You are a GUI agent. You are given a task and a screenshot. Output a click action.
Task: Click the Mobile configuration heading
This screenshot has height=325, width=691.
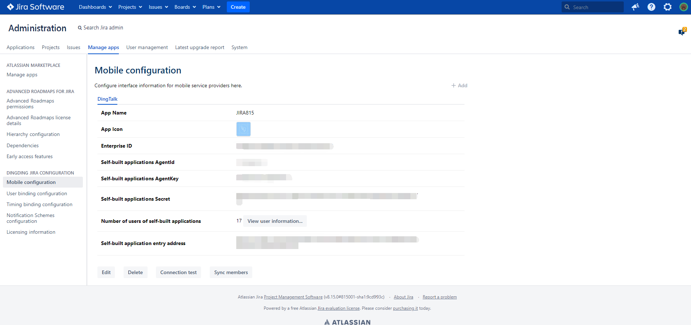[138, 70]
